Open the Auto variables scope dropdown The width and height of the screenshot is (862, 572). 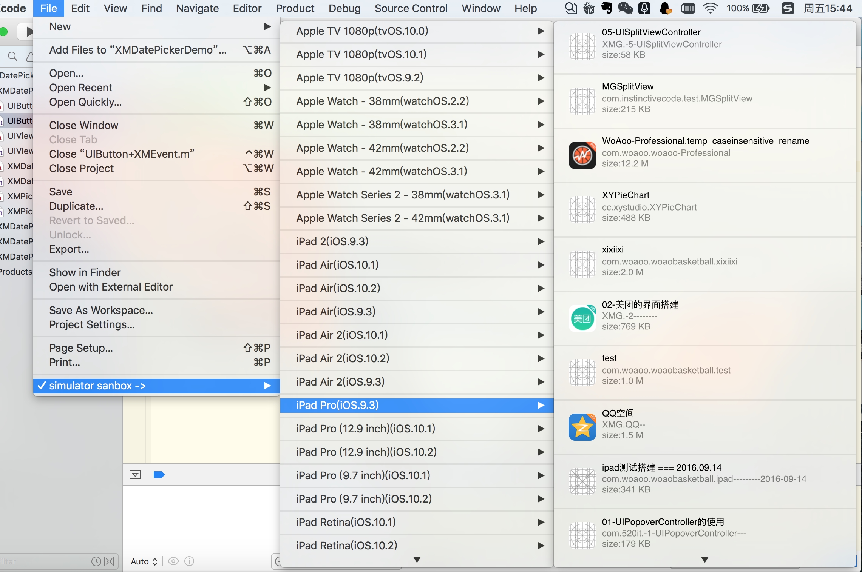click(144, 561)
